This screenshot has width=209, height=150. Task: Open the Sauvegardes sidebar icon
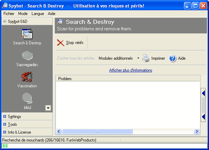pos(27,55)
